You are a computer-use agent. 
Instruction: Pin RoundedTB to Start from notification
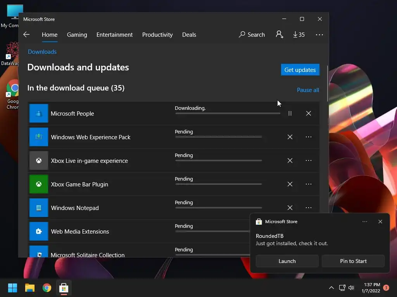353,261
